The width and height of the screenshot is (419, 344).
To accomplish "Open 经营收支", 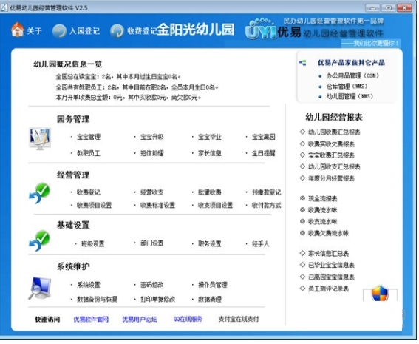I will [152, 192].
